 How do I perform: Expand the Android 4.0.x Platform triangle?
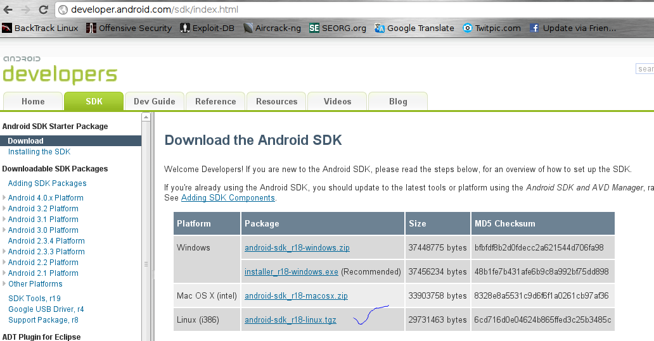(4, 197)
